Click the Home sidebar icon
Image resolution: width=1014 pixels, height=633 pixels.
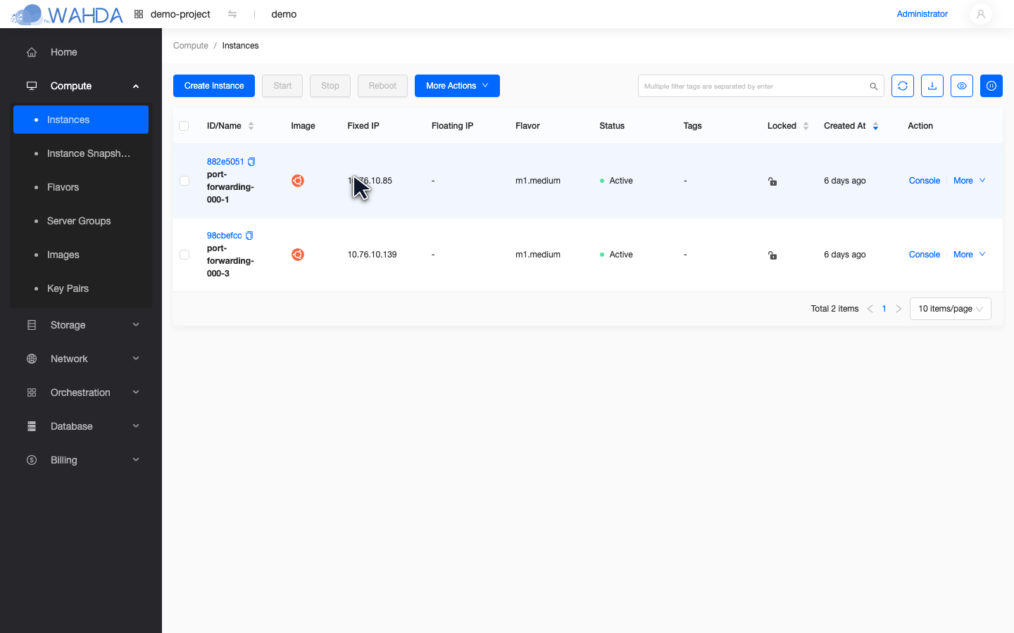click(32, 52)
